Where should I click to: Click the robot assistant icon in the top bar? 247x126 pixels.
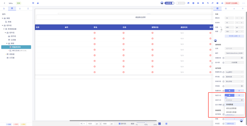coord(162,3)
